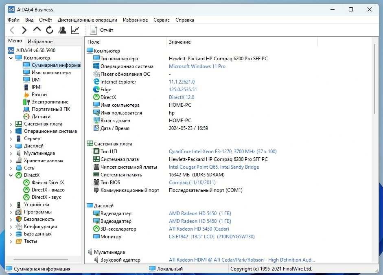Expand the Сервер tree node
383x275 pixels.
click(x=11, y=139)
